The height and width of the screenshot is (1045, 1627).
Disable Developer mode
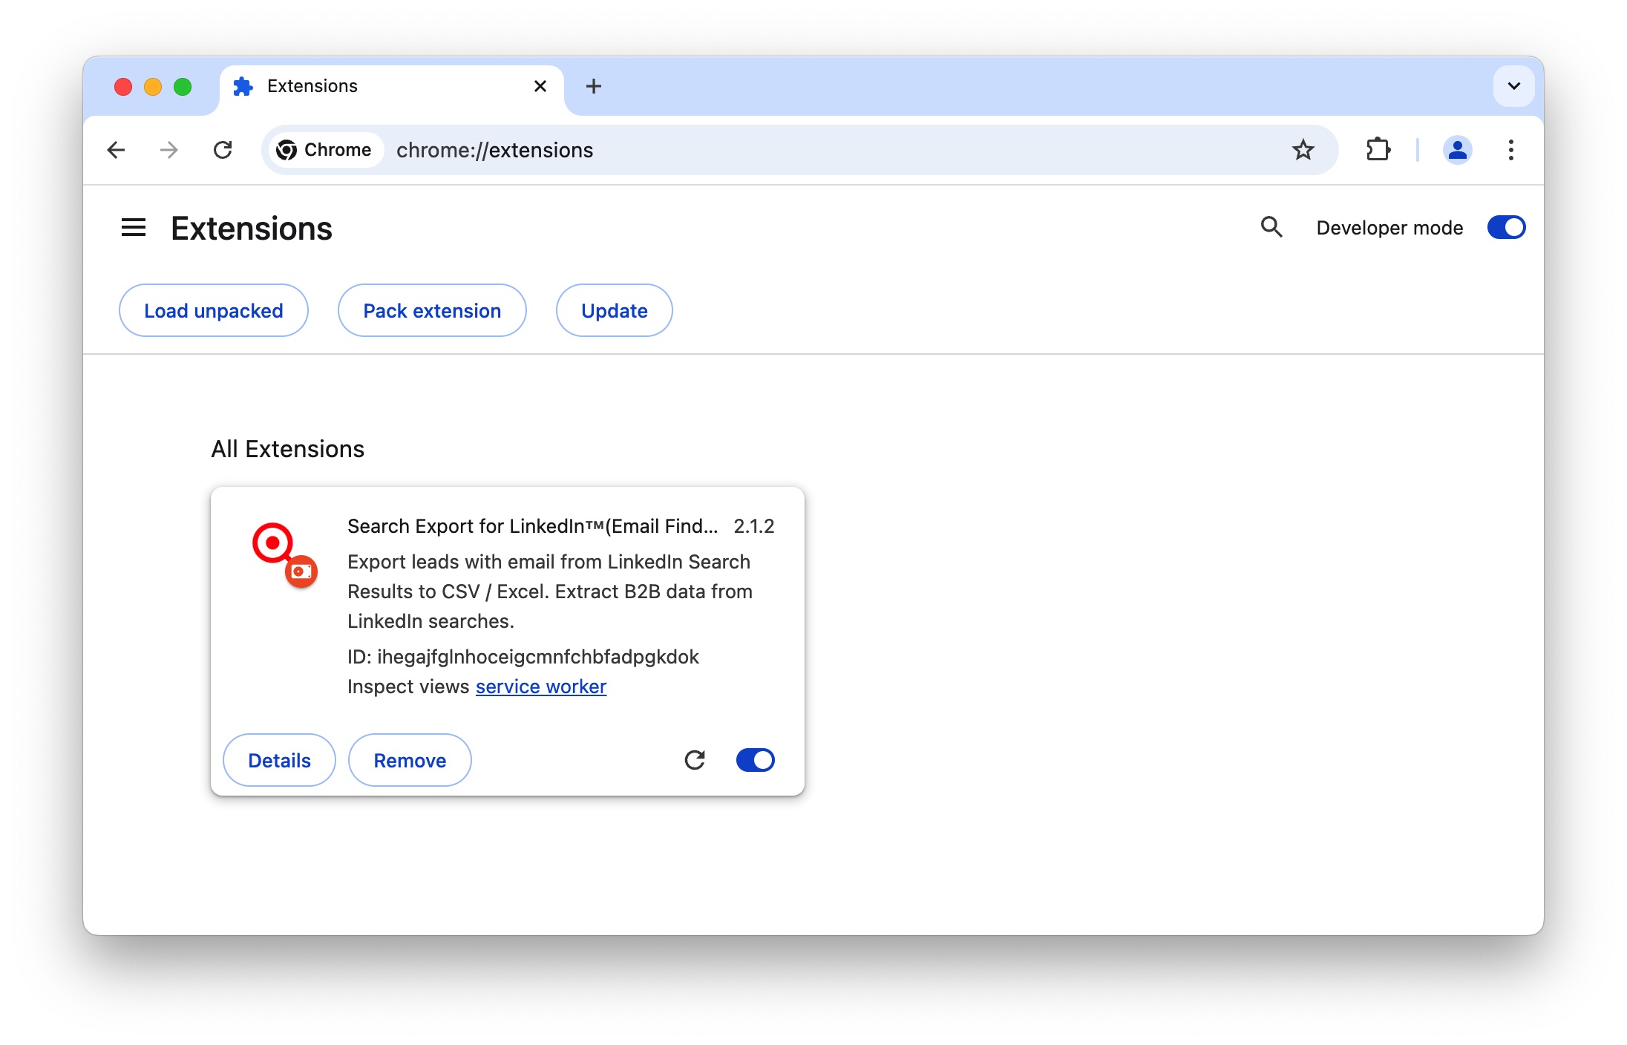(1506, 227)
